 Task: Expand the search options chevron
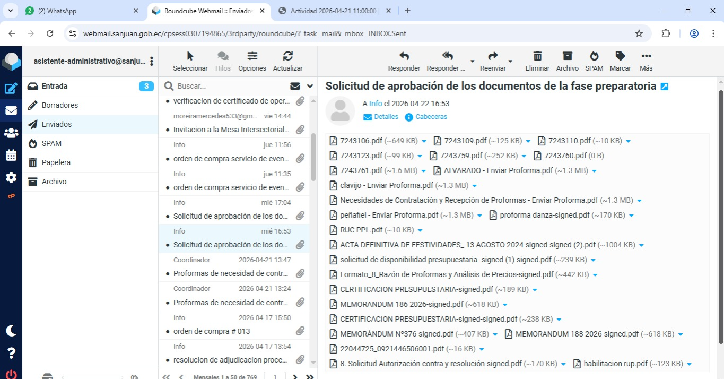point(310,86)
